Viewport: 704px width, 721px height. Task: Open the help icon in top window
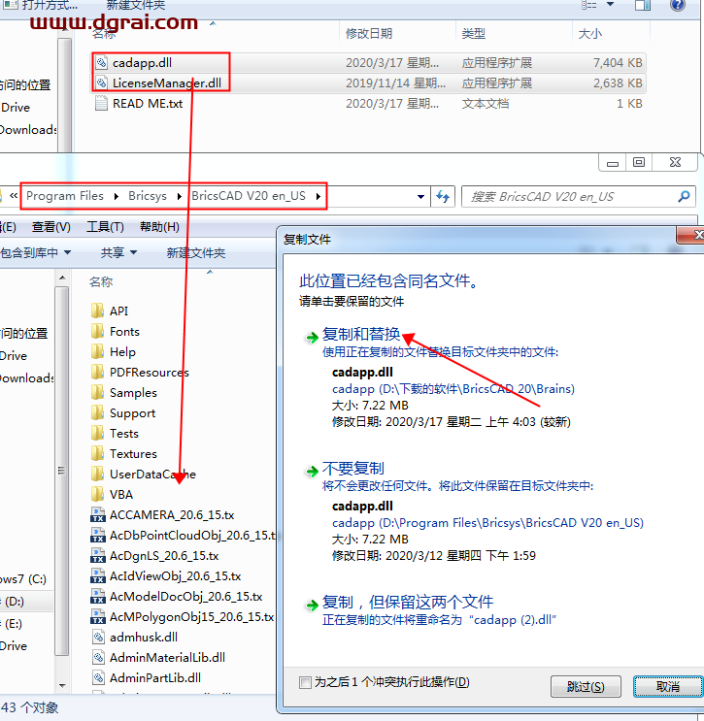(x=678, y=5)
